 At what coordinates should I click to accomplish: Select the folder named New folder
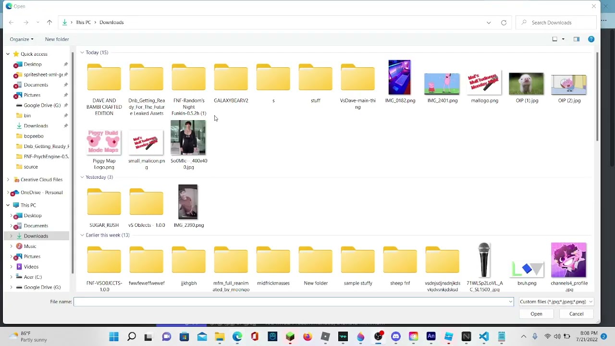click(x=315, y=266)
